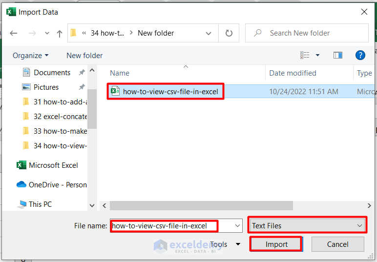The height and width of the screenshot is (262, 377).
Task: Select OneDrive - Personal in navigation pane
Action: pos(58,185)
